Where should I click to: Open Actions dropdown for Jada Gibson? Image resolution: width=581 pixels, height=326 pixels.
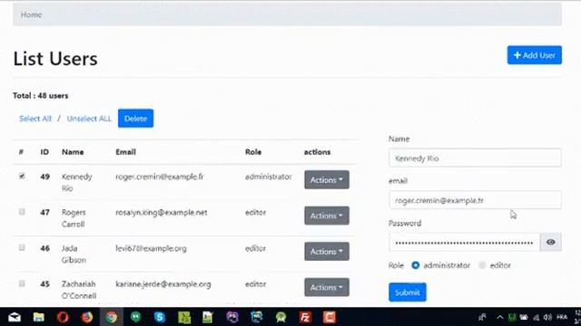point(327,252)
